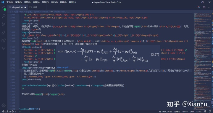Image resolution: width=213 pixels, height=113 pixels.
Task: Open notifications bell in status bar
Action: (209, 112)
